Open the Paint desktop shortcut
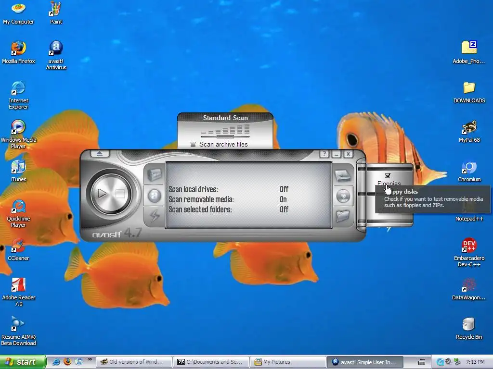Image resolution: width=493 pixels, height=369 pixels. click(x=56, y=13)
